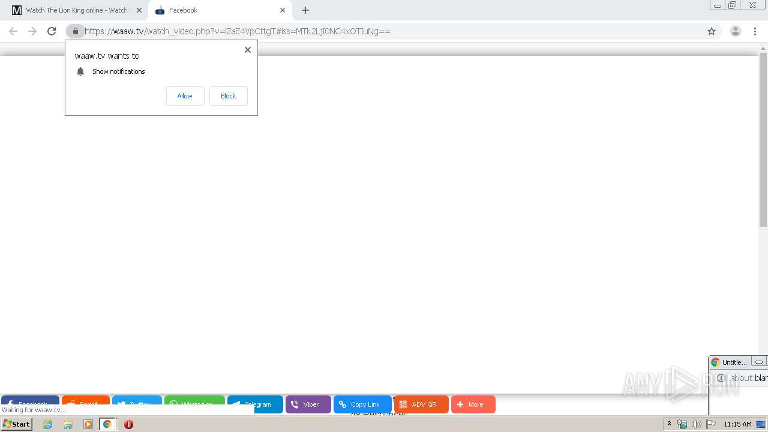Open the ADV QR share button
This screenshot has width=768, height=432.
[x=421, y=404]
